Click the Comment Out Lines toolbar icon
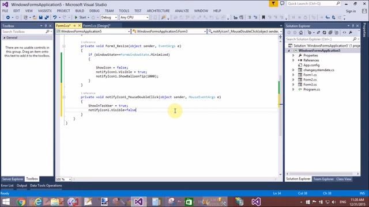The image size is (369, 207). (250, 17)
